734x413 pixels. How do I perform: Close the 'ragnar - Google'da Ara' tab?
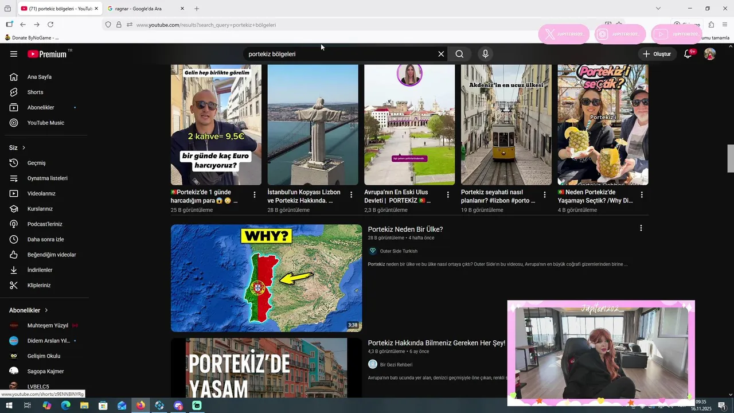click(182, 9)
